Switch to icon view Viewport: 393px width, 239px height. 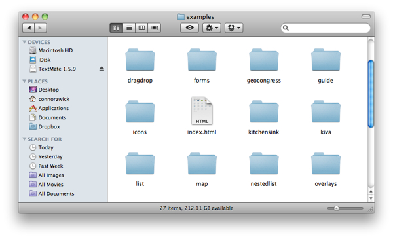(x=117, y=28)
